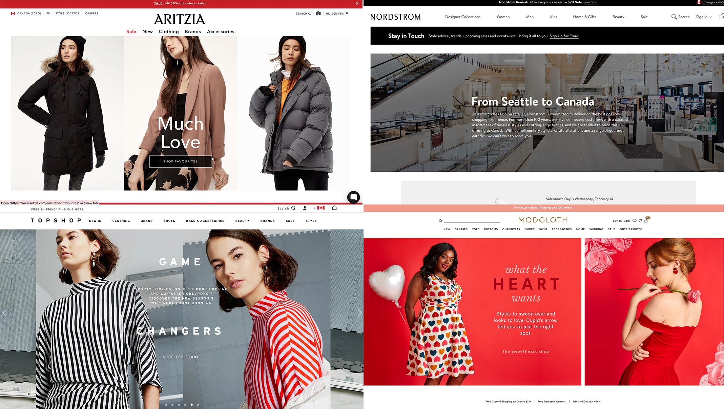Click ModCloth search input field
Screen dimensions: 724x409
pyautogui.click(x=472, y=220)
